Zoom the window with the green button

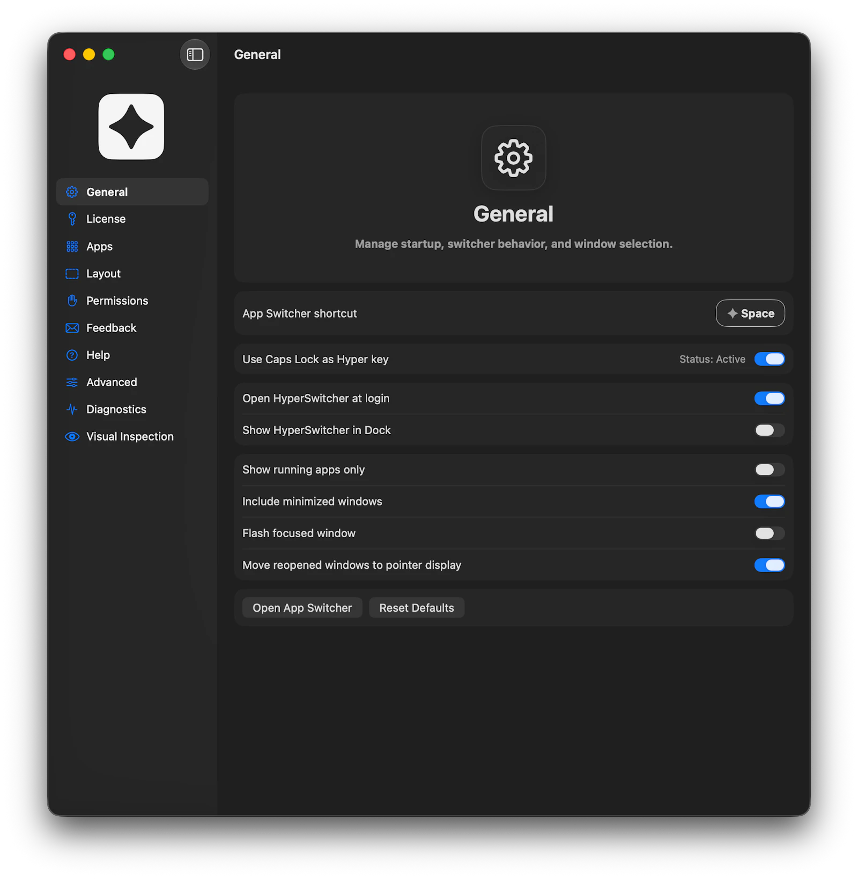108,54
